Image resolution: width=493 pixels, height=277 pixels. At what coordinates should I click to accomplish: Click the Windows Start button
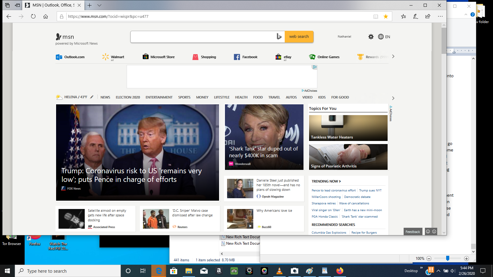(7, 271)
